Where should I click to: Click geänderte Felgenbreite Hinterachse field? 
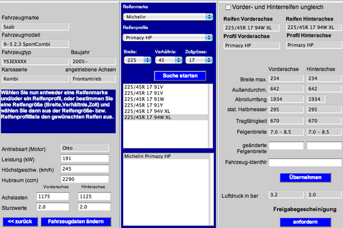pyautogui.click(x=324, y=146)
